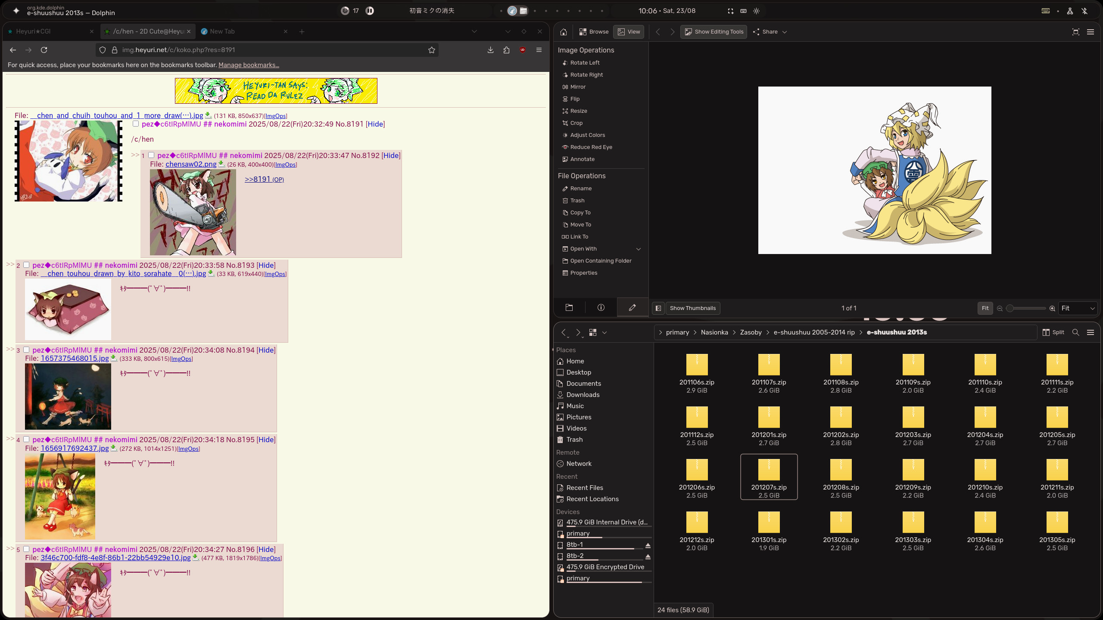
Task: Tick the checkbox for post No.8194
Action: (x=26, y=350)
